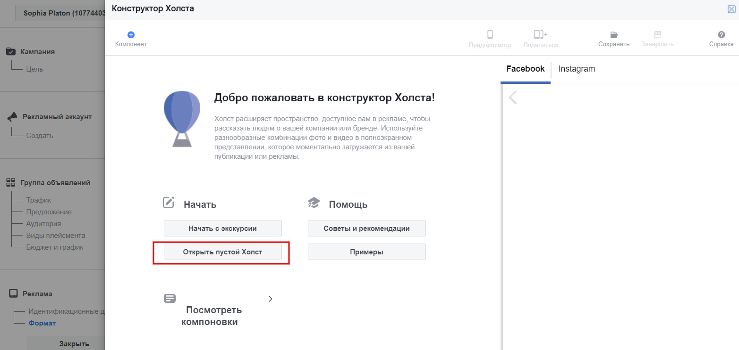The height and width of the screenshot is (350, 739).
Task: Switch to the Instagram tab
Action: pyautogui.click(x=577, y=69)
